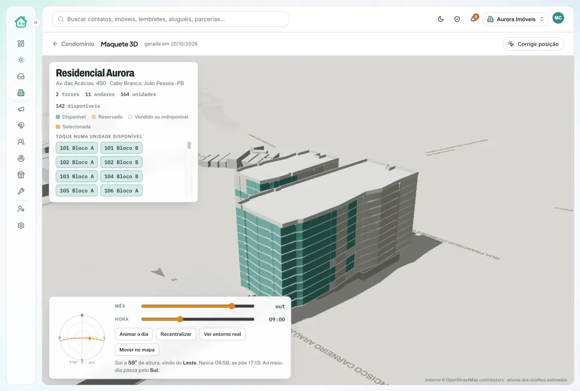
Task: Open the inbox tray icon in sidebar
Action: 21,76
